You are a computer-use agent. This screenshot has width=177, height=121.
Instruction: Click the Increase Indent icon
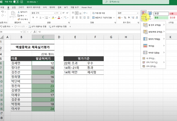[88, 18]
